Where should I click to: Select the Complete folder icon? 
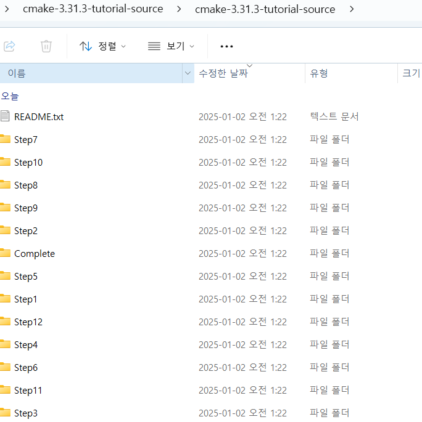5,253
